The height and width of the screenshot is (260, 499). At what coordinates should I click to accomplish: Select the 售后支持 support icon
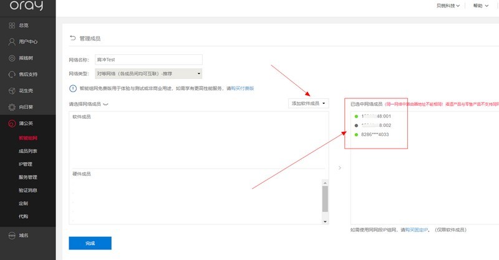tap(12, 74)
